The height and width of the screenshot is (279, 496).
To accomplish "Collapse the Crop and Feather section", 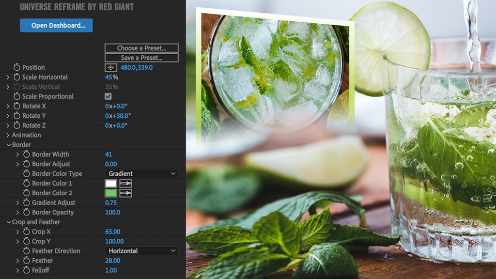I will (x=8, y=222).
